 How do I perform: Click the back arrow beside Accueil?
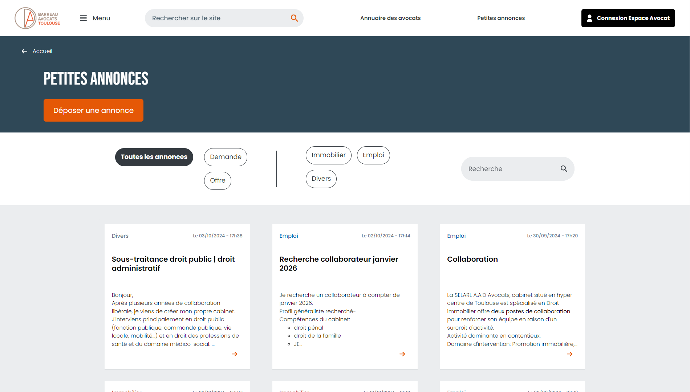pos(24,51)
